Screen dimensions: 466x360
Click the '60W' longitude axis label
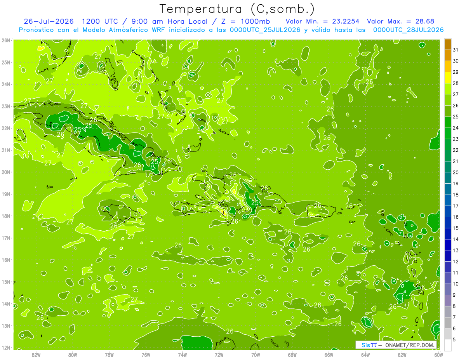[439, 355]
